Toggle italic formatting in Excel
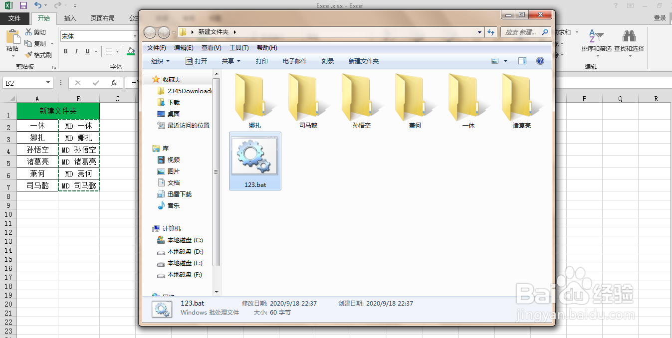This screenshot has width=672, height=338. point(75,51)
